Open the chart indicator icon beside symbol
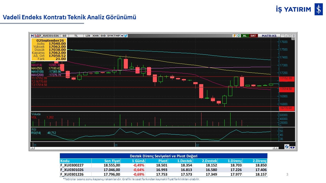This screenshot has width=326, height=183. [x=37, y=36]
